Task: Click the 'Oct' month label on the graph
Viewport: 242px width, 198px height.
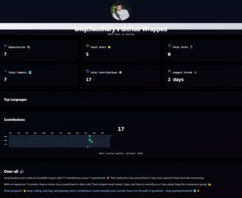Action: pyautogui.click(x=86, y=133)
